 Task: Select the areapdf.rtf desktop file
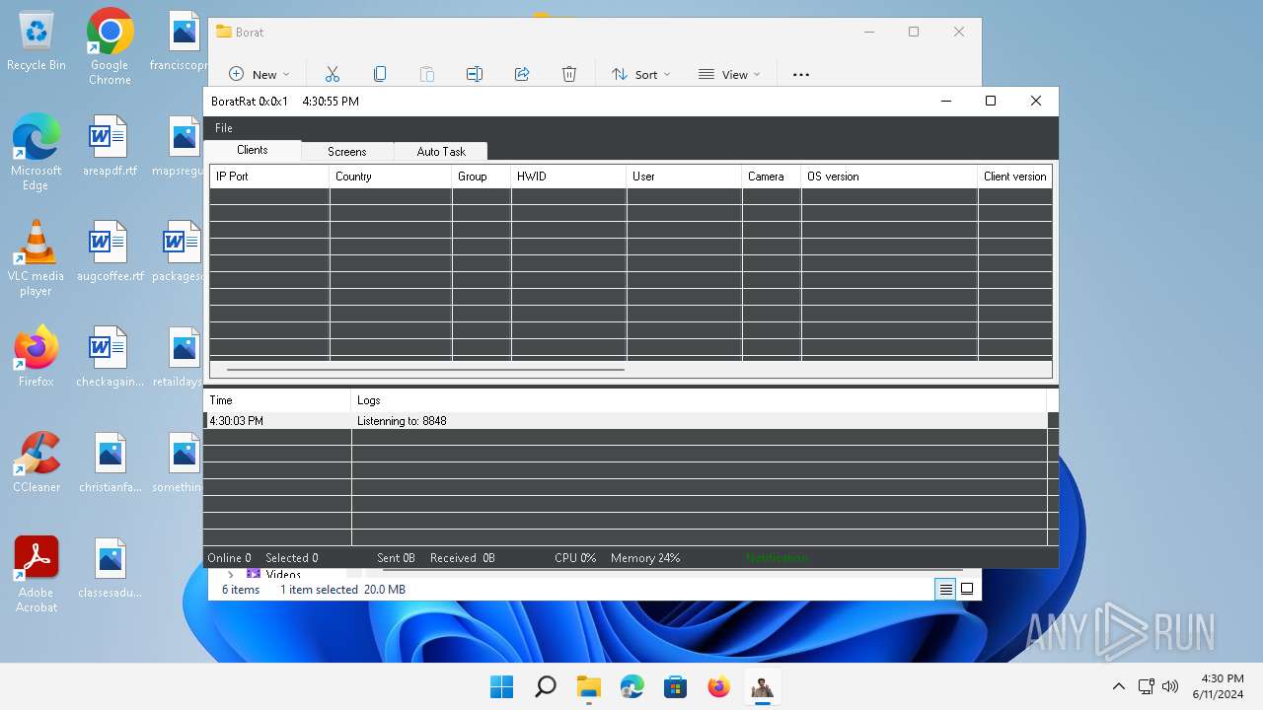pyautogui.click(x=110, y=145)
